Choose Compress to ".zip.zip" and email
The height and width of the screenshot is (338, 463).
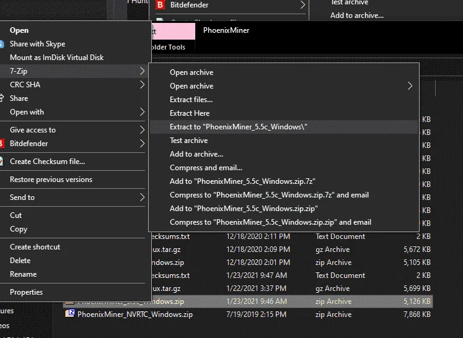click(284, 222)
